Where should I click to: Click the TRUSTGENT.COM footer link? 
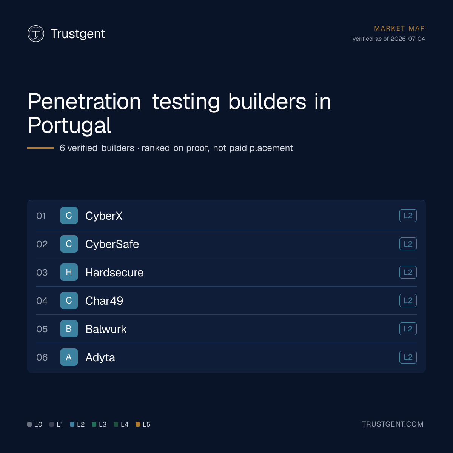point(393,424)
